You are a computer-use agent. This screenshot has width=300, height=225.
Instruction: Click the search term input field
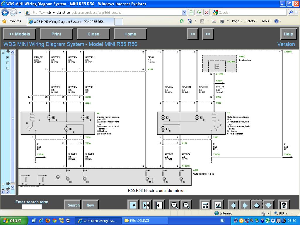[32, 207]
